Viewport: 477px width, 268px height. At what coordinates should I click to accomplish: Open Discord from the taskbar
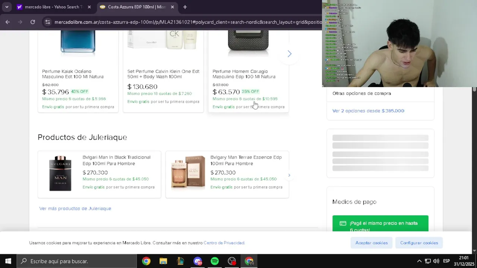198,261
